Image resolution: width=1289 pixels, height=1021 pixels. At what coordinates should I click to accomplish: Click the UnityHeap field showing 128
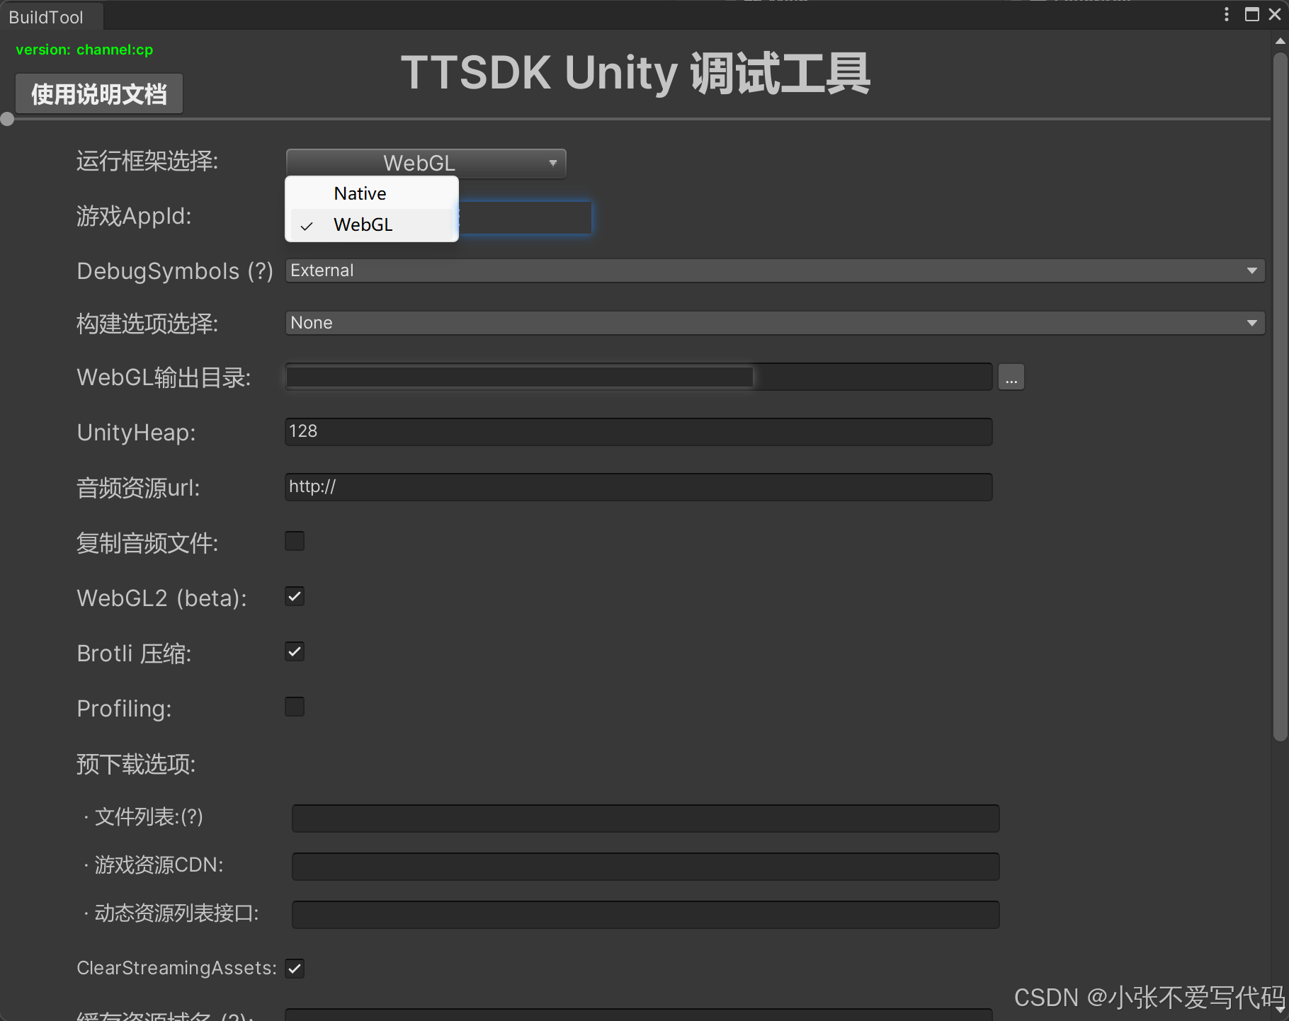tap(638, 431)
